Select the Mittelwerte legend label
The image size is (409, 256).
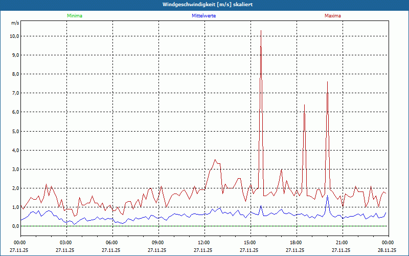tap(203, 16)
